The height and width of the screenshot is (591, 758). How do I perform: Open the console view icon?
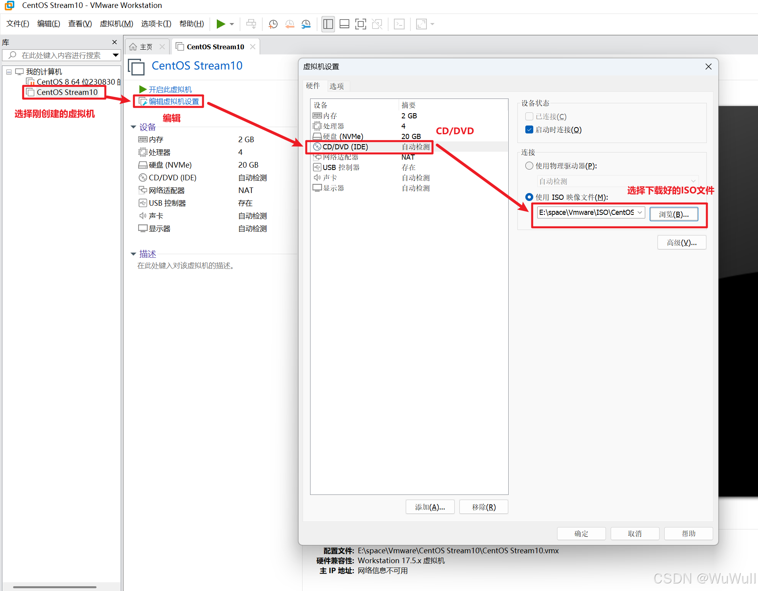point(399,24)
